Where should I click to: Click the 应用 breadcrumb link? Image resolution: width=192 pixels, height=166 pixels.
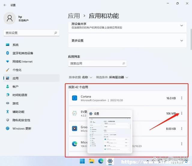coord(74,16)
